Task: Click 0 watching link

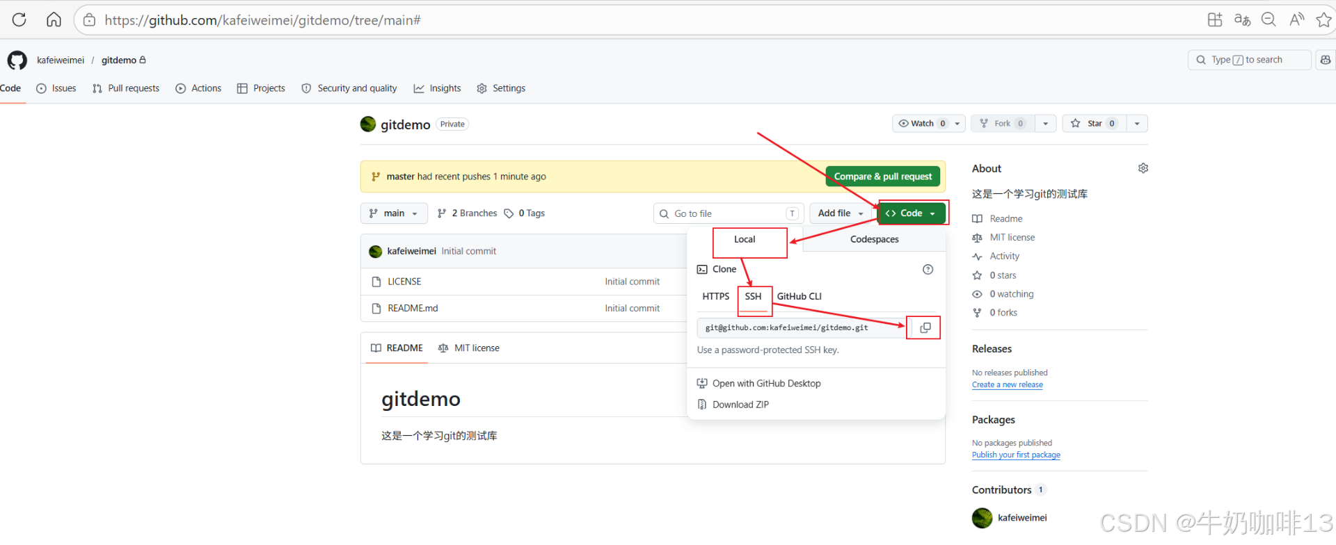Action: pos(1012,294)
